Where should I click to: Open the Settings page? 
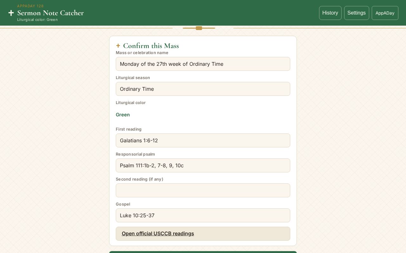[357, 13]
